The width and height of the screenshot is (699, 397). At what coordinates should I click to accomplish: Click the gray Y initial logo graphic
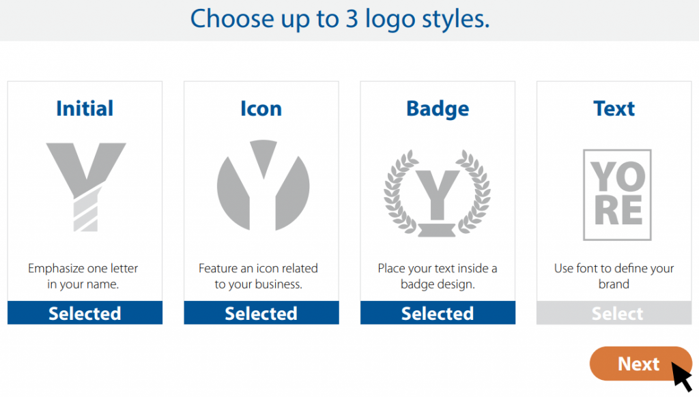(x=85, y=186)
